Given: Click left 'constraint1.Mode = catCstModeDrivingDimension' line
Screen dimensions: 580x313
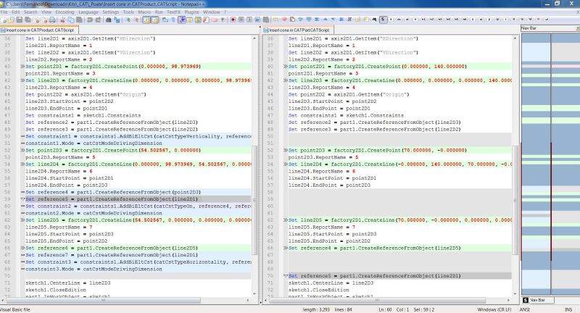Looking at the screenshot, I should coord(94,143).
